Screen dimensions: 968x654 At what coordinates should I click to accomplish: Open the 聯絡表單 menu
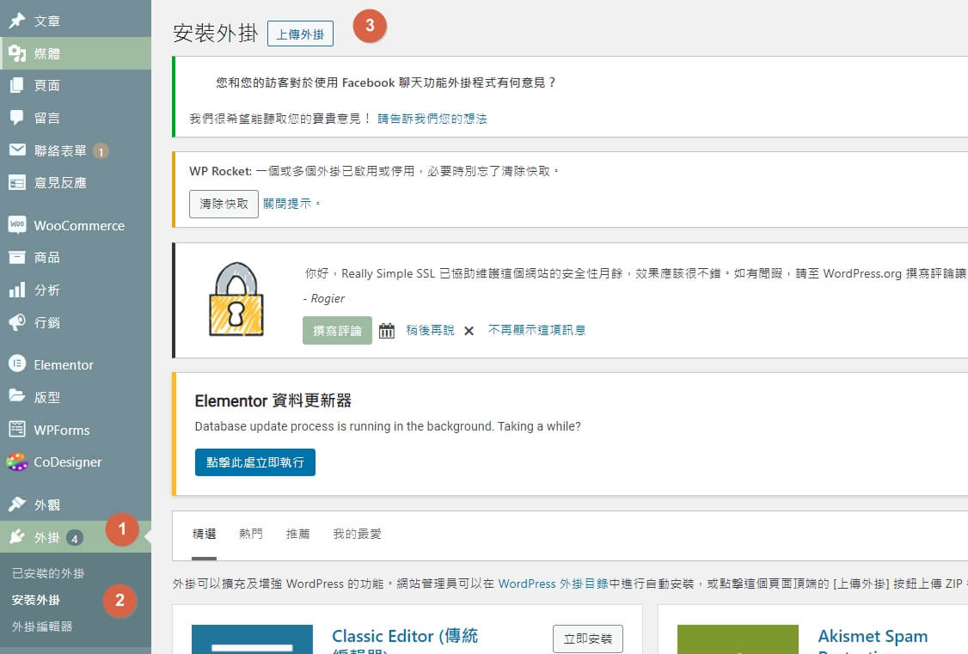point(76,150)
